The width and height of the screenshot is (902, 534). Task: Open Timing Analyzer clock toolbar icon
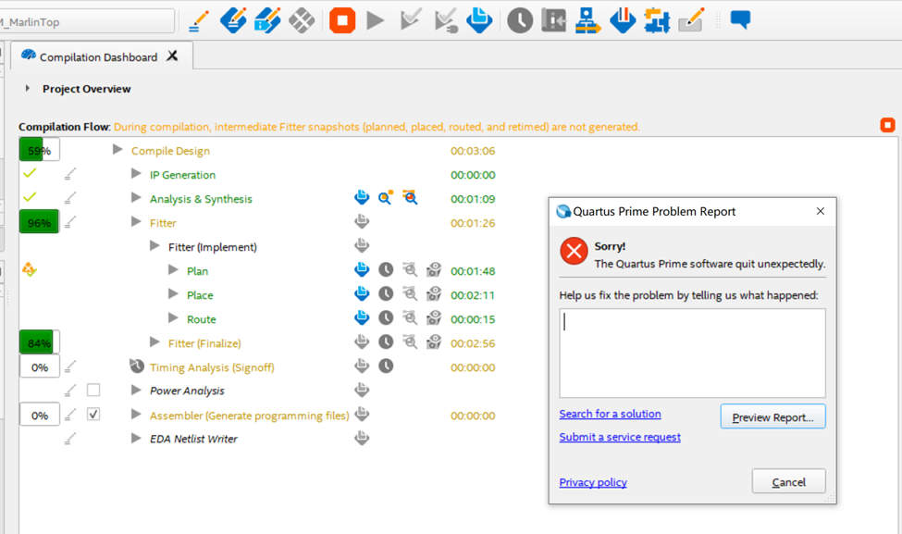[520, 21]
